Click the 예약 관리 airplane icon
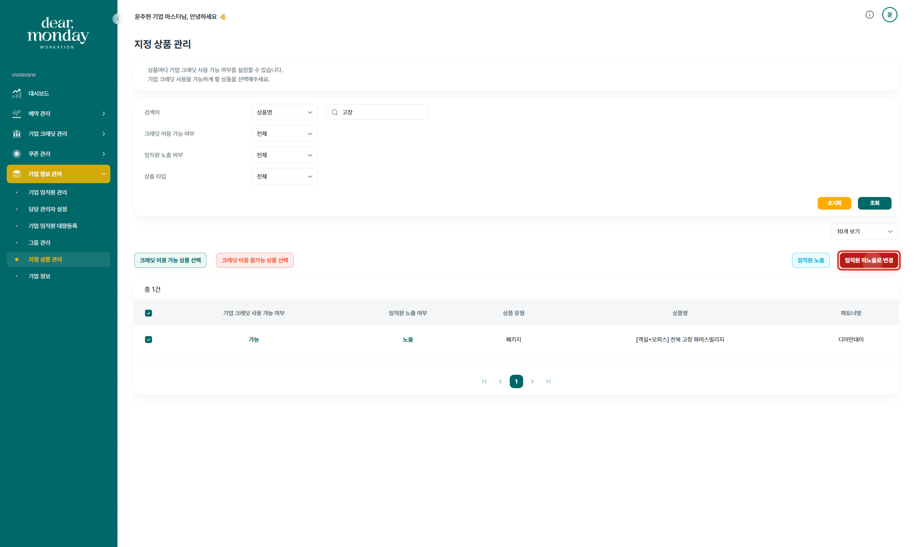 [x=17, y=114]
